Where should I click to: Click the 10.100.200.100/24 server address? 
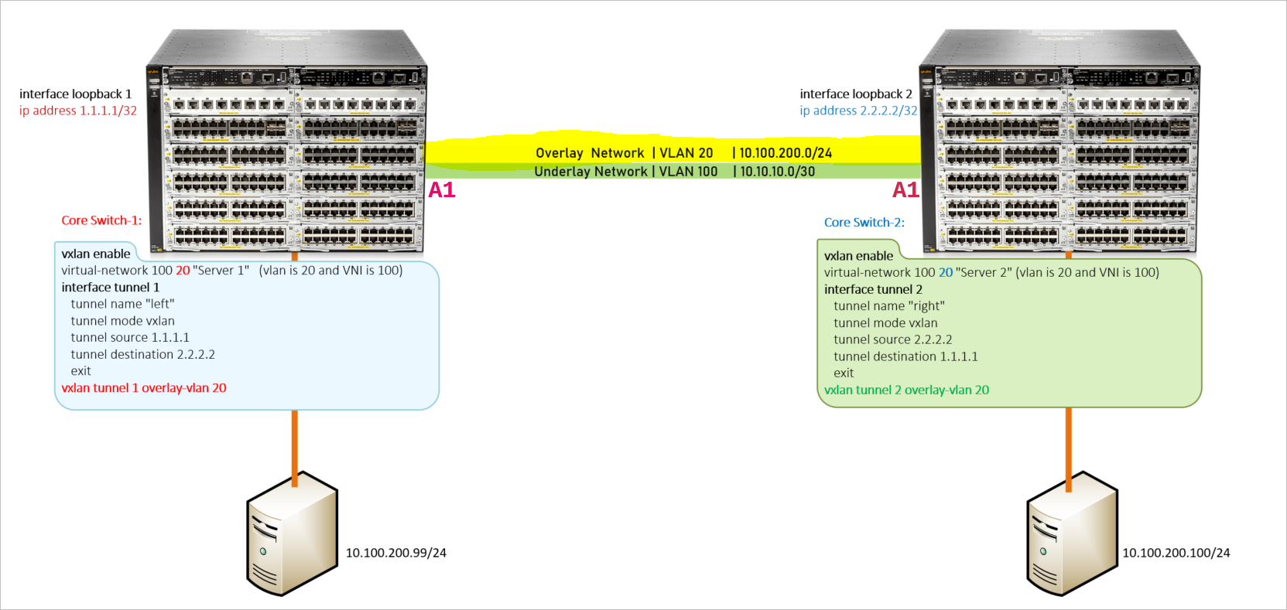1176,553
